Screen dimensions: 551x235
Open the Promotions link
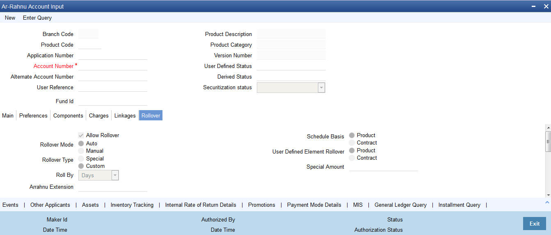[262, 205]
